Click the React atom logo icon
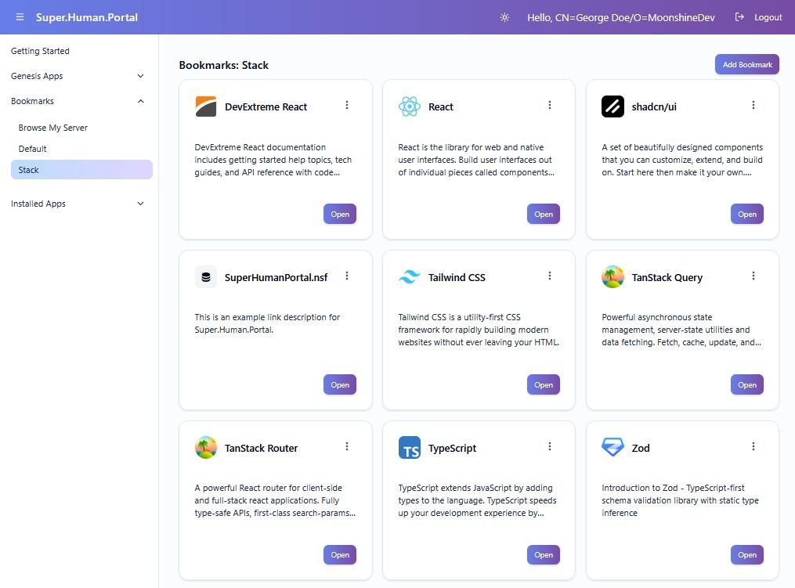Screen dimensions: 795x588 tap(409, 106)
